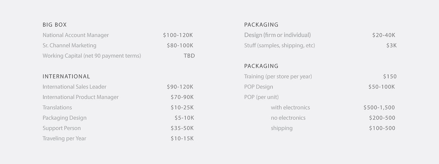Click the INTERNATIONAL section heading
This screenshot has height=164, width=439.
[x=66, y=77]
